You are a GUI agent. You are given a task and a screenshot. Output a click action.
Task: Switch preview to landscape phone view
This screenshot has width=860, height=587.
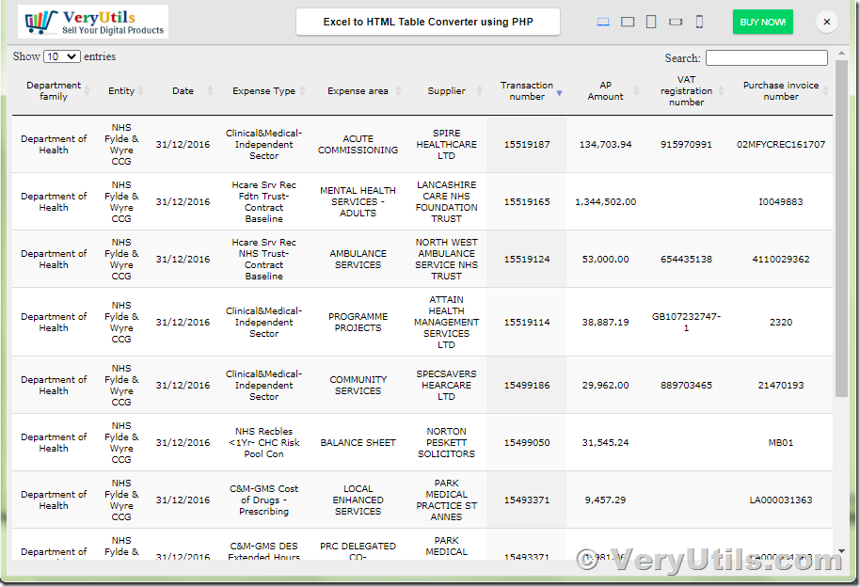pyautogui.click(x=676, y=22)
